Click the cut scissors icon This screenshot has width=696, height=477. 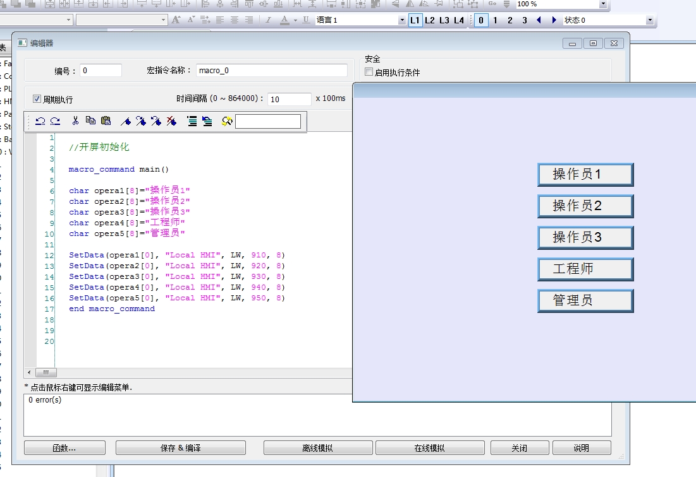coord(75,121)
